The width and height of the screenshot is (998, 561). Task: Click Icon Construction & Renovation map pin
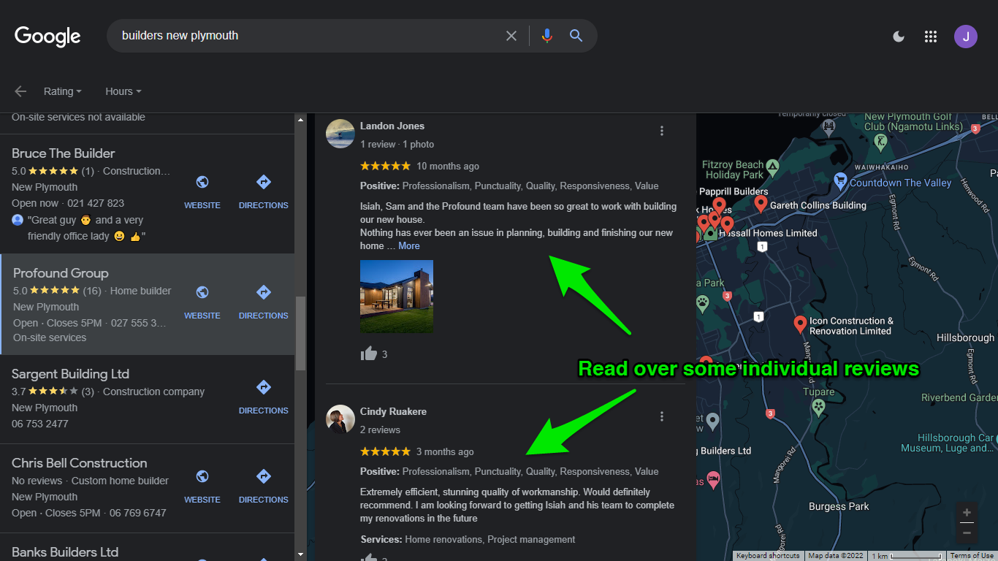pos(800,324)
